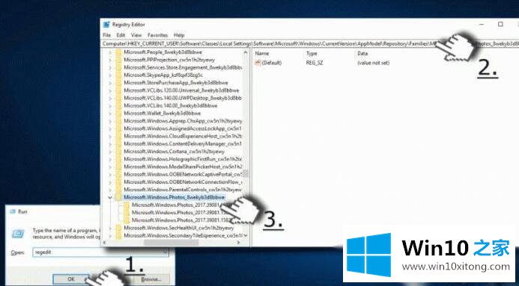Click folder icon of Microsoft.Windows.Cortana key

click(119, 152)
